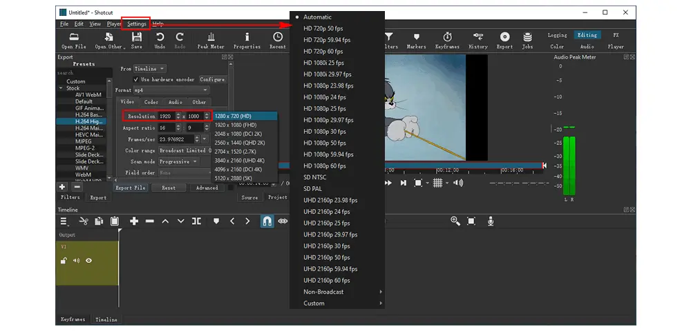Click the timeline Append plus icon

pyautogui.click(x=134, y=221)
